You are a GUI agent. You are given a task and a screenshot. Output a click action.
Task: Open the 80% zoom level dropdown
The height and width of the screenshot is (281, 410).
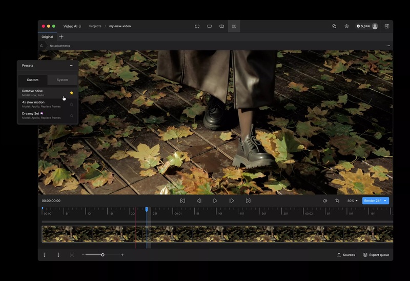click(x=353, y=201)
